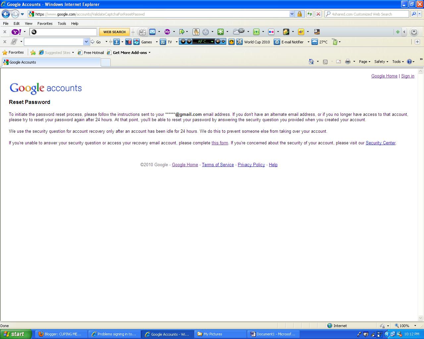Click the Refresh page icon

click(309, 14)
